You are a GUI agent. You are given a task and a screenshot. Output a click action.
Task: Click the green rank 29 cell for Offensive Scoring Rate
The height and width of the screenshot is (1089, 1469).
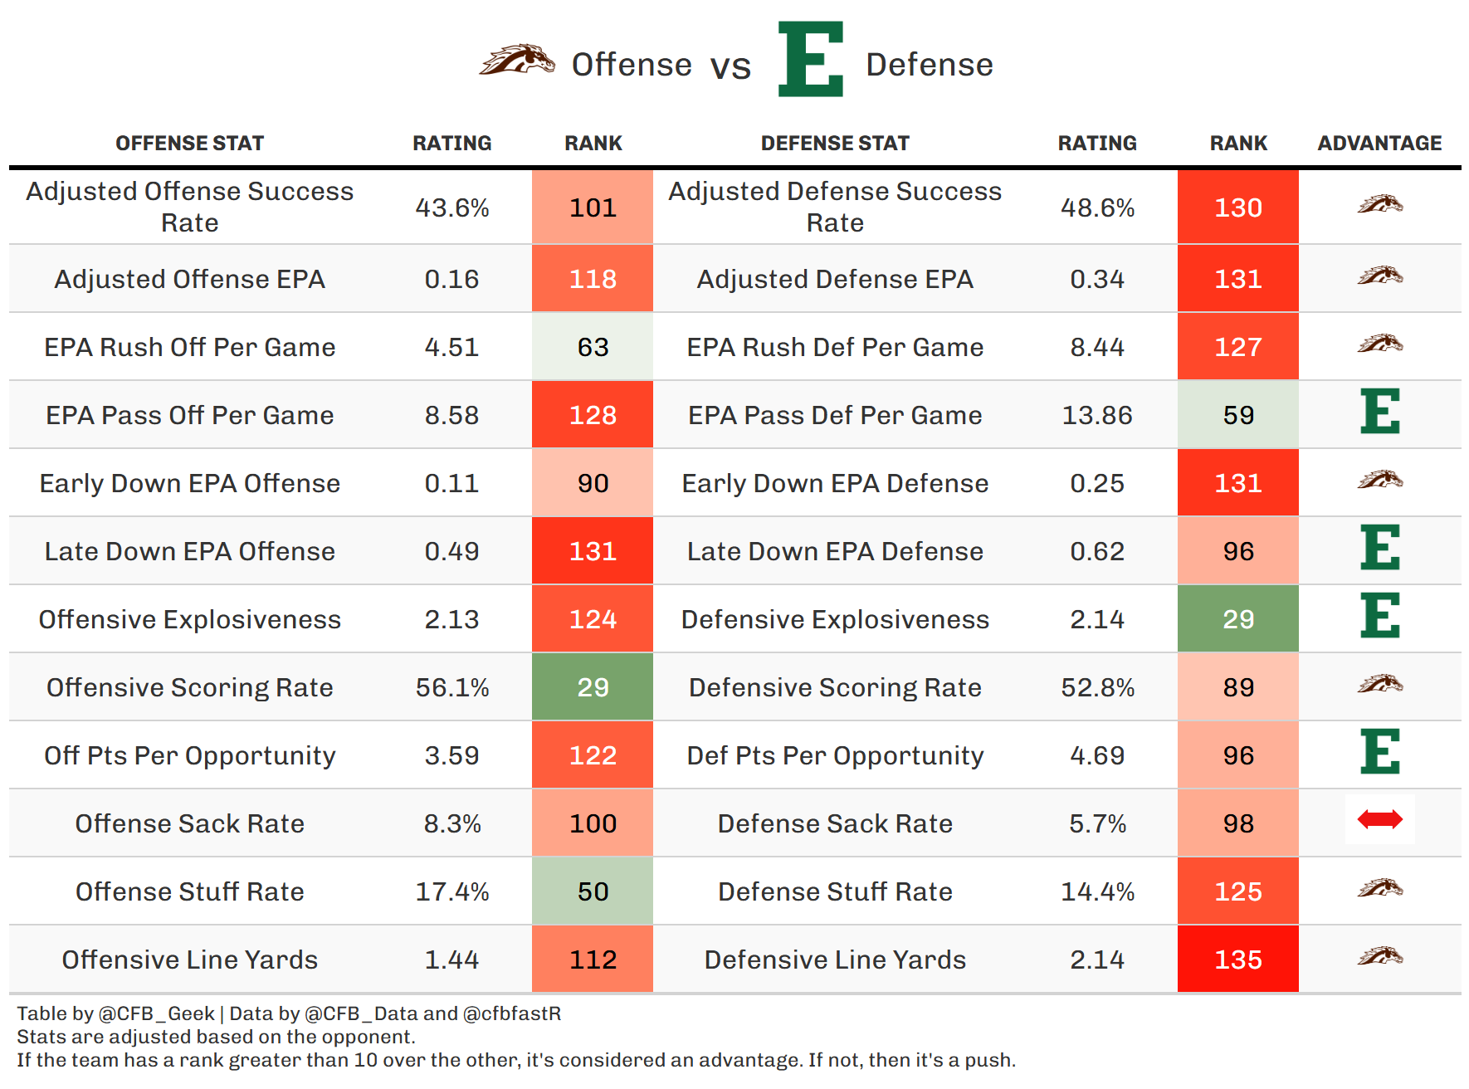click(593, 687)
